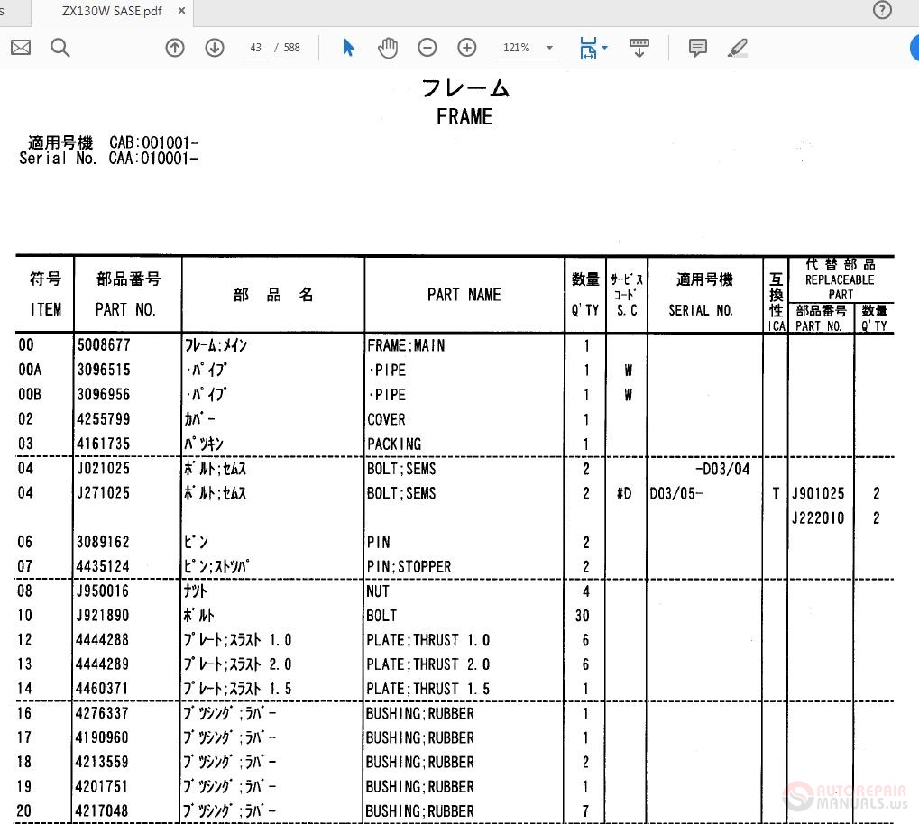
Task: Open the Find/Search tool
Action: point(60,47)
